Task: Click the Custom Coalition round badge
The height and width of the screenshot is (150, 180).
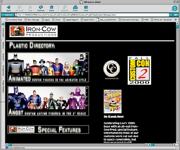Action: tap(112, 69)
